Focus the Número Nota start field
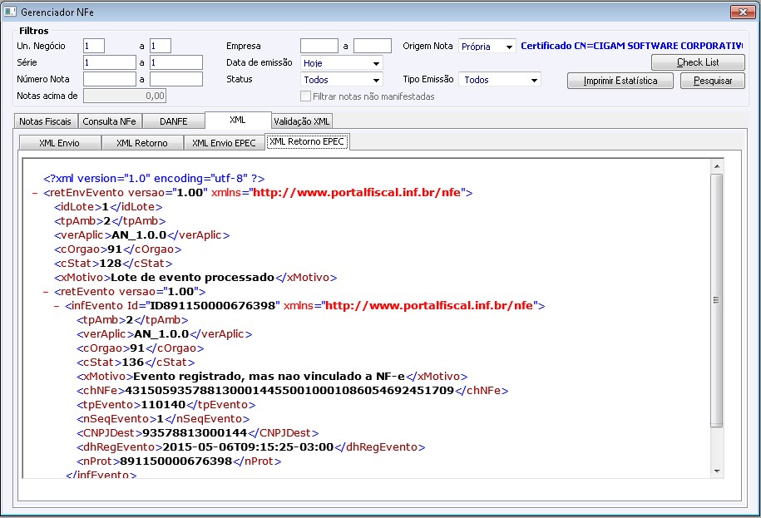The width and height of the screenshot is (761, 518). (110, 79)
